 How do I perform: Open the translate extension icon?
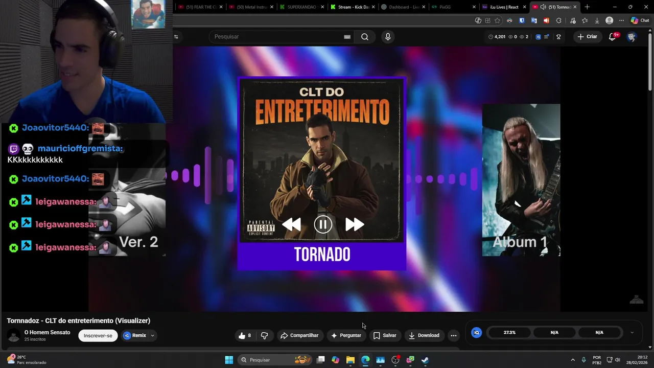(x=534, y=20)
